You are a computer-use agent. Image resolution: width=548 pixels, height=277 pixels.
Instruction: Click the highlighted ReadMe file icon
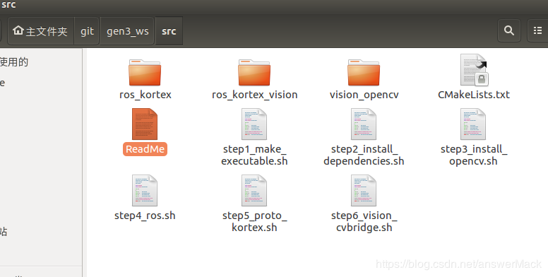[x=145, y=124]
